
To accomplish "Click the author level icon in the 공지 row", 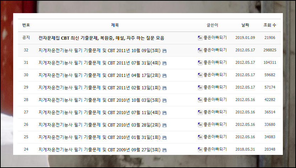I will click(x=200, y=38).
